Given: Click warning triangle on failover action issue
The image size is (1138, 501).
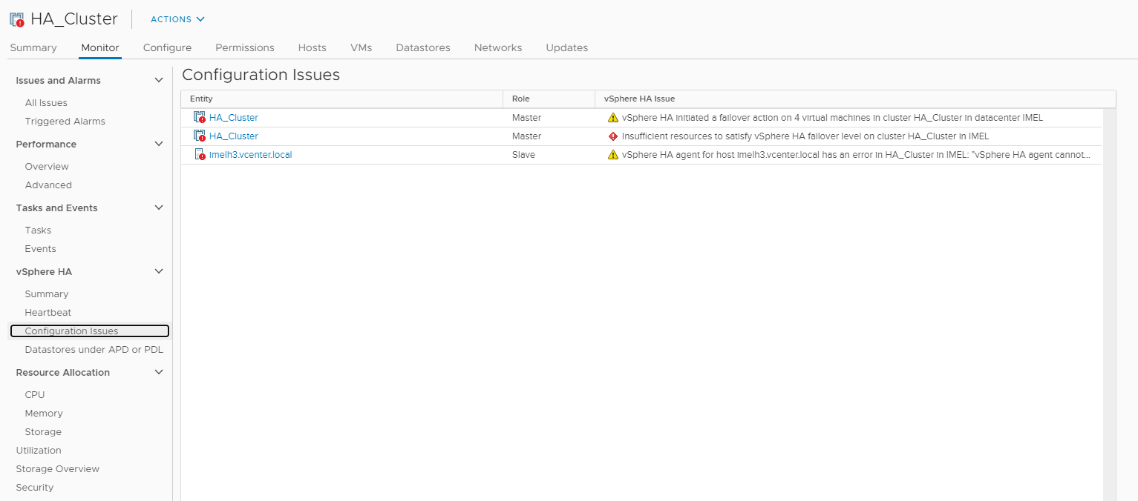Looking at the screenshot, I should tap(612, 118).
